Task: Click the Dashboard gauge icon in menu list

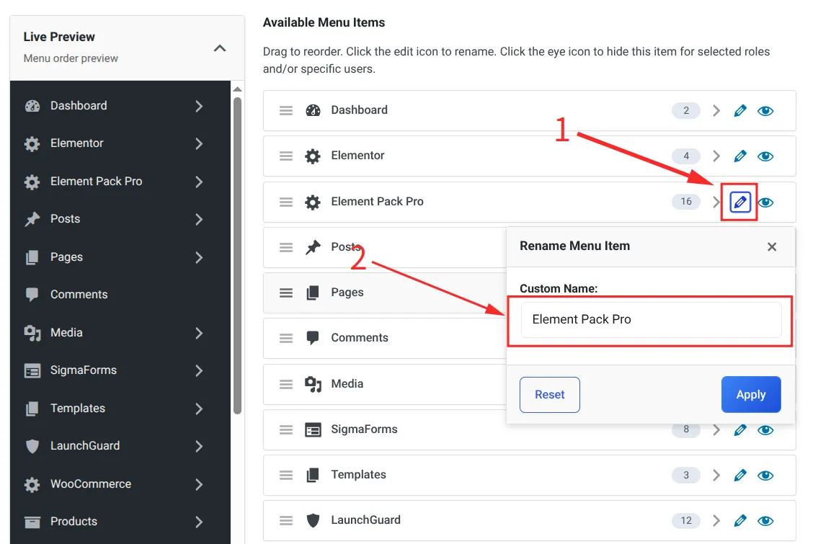Action: click(313, 110)
